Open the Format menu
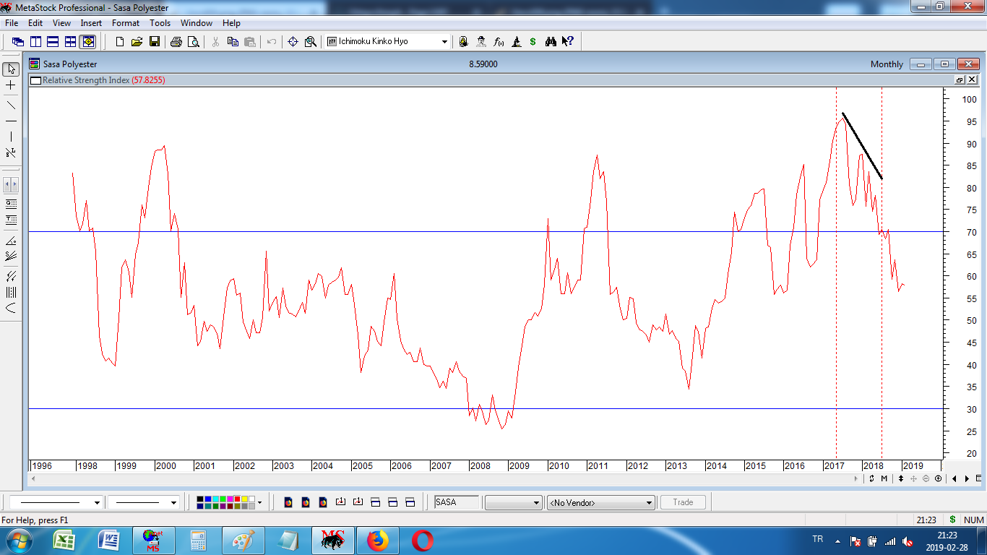The image size is (987, 555). point(126,23)
